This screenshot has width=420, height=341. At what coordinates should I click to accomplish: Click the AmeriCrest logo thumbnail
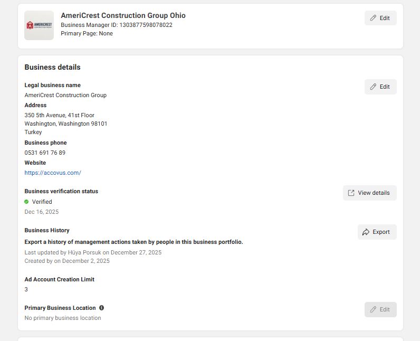(39, 25)
